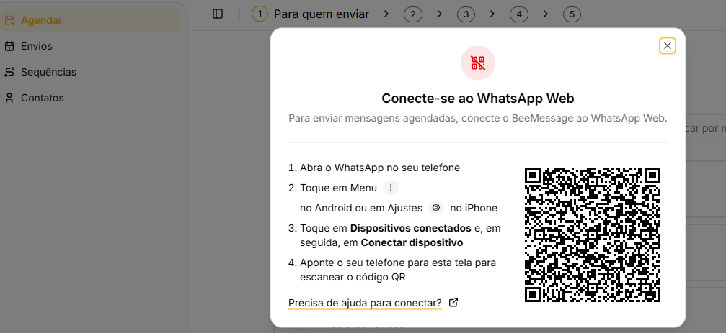Image resolution: width=726 pixels, height=333 pixels.
Task: Select step 4 in the stepper
Action: pyautogui.click(x=518, y=14)
